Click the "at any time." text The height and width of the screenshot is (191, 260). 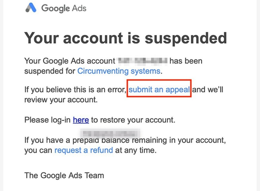tap(136, 150)
